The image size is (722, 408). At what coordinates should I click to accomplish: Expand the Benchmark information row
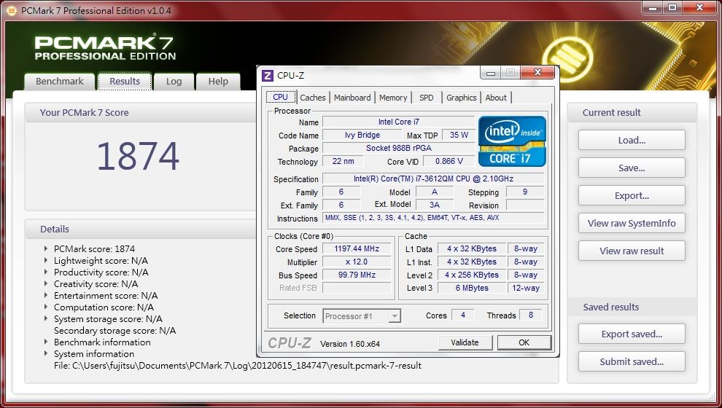coord(46,342)
